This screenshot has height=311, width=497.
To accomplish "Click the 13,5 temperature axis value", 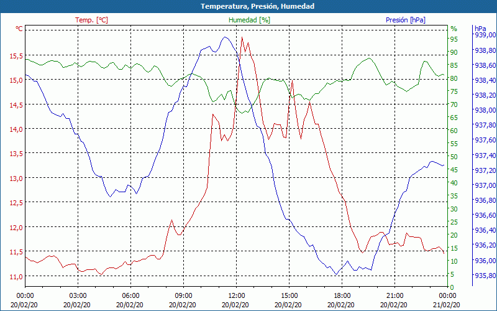I will click(x=16, y=154).
